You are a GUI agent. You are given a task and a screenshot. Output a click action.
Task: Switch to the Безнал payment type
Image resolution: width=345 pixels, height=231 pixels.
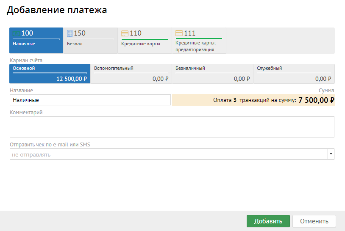click(75, 44)
